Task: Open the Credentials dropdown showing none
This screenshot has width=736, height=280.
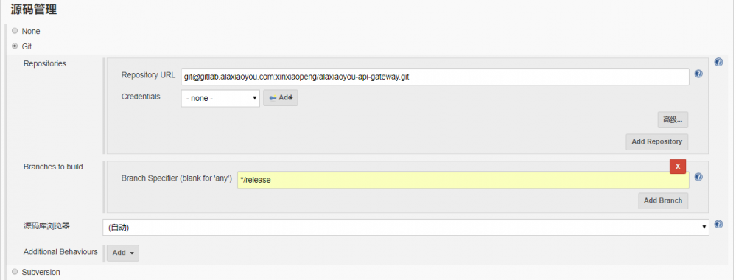Action: pos(220,98)
